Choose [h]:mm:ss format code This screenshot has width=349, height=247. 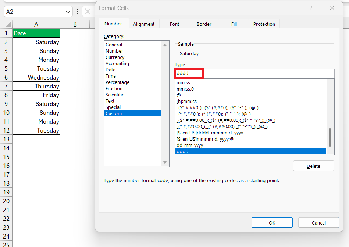point(251,101)
